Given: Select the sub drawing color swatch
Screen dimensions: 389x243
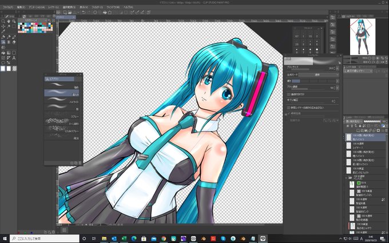Looking at the screenshot, I should click(x=9, y=69).
